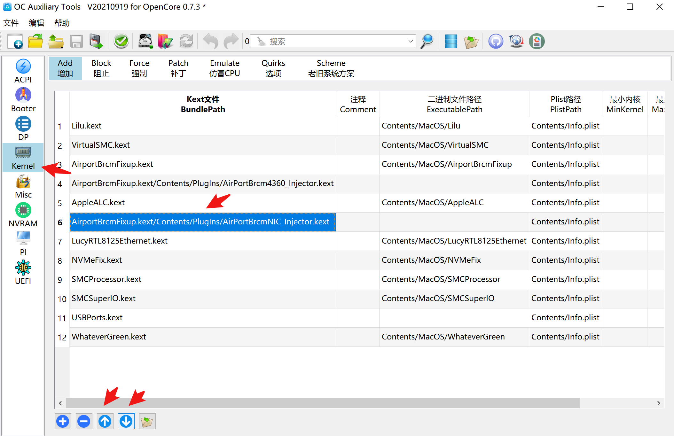Open the 编辑 menu
The image size is (674, 436).
(36, 23)
